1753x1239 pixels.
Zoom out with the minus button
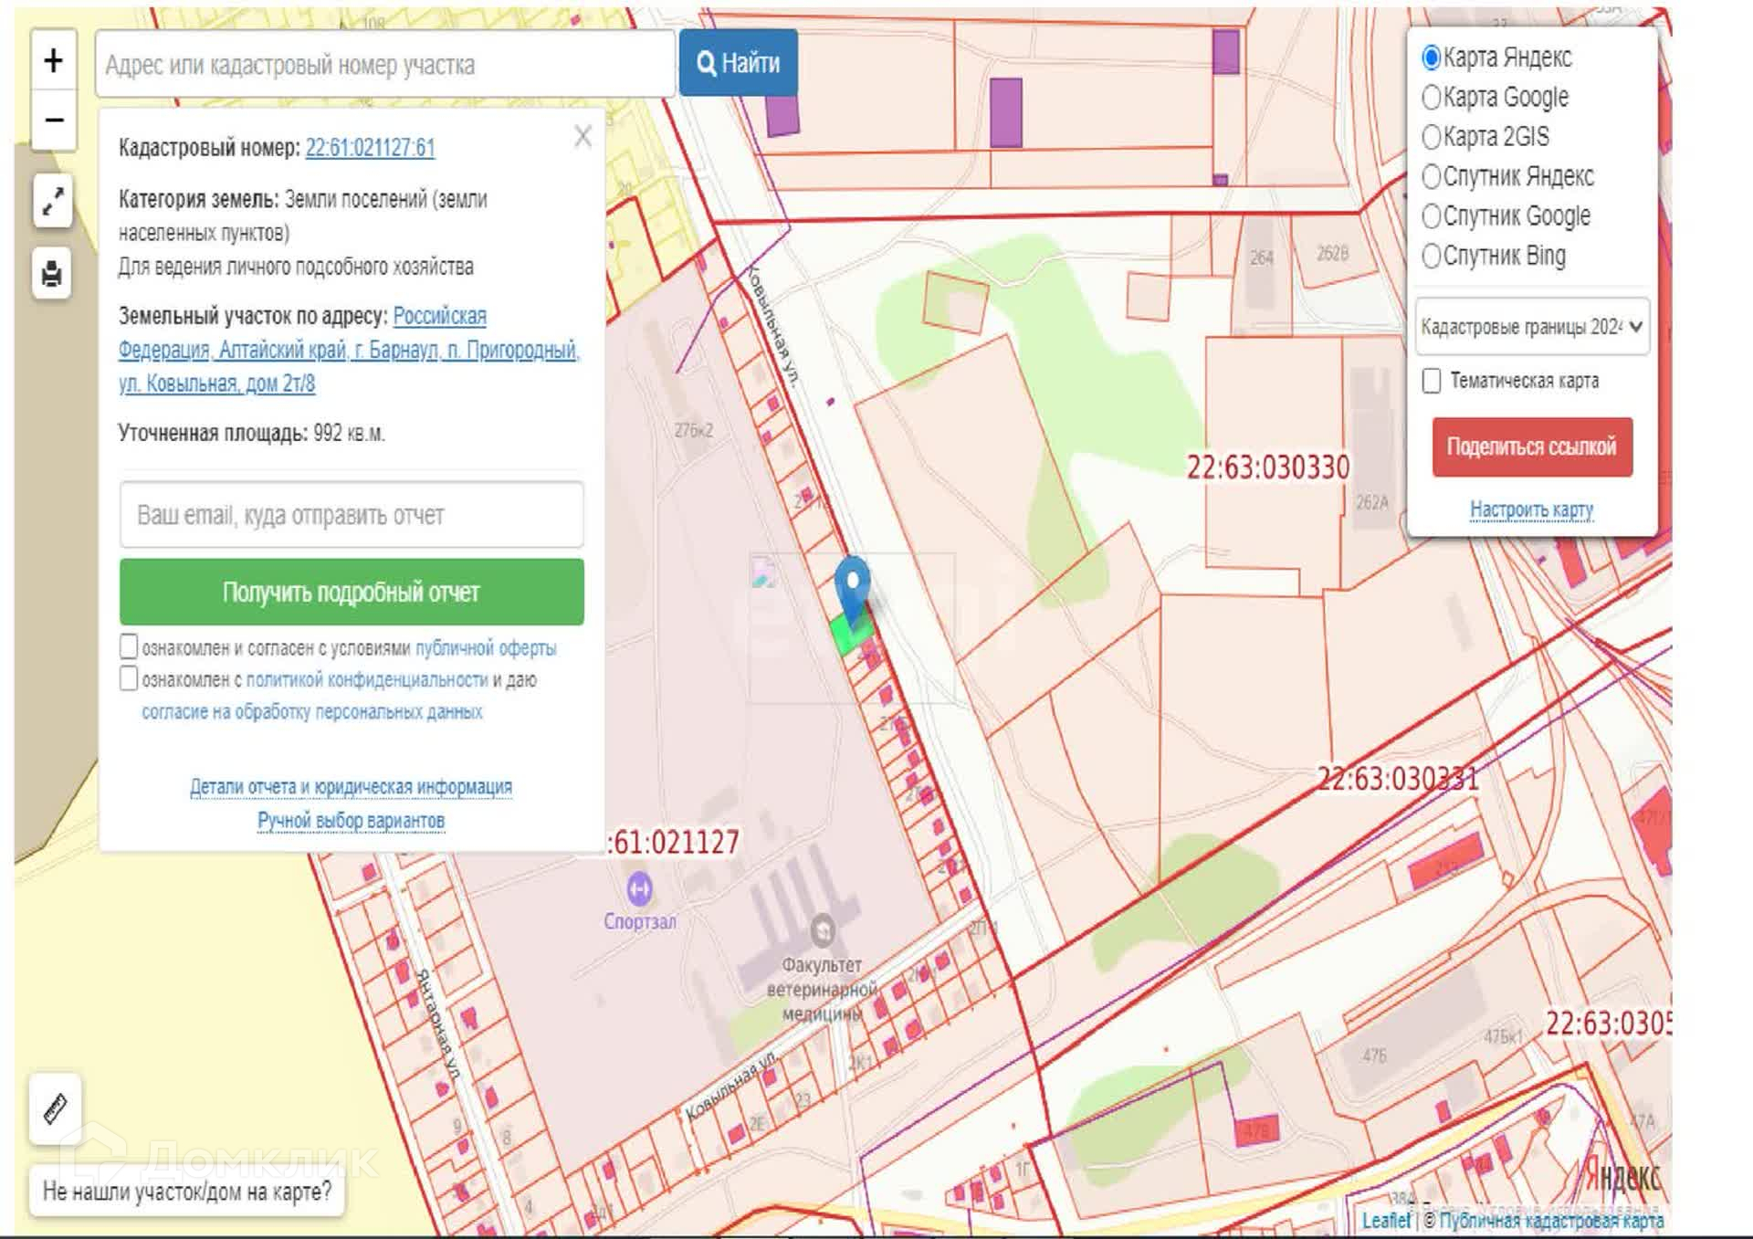click(53, 121)
